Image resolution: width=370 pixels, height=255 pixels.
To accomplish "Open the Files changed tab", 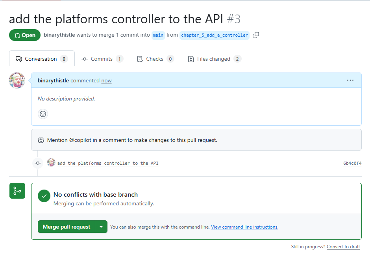I will click(214, 58).
